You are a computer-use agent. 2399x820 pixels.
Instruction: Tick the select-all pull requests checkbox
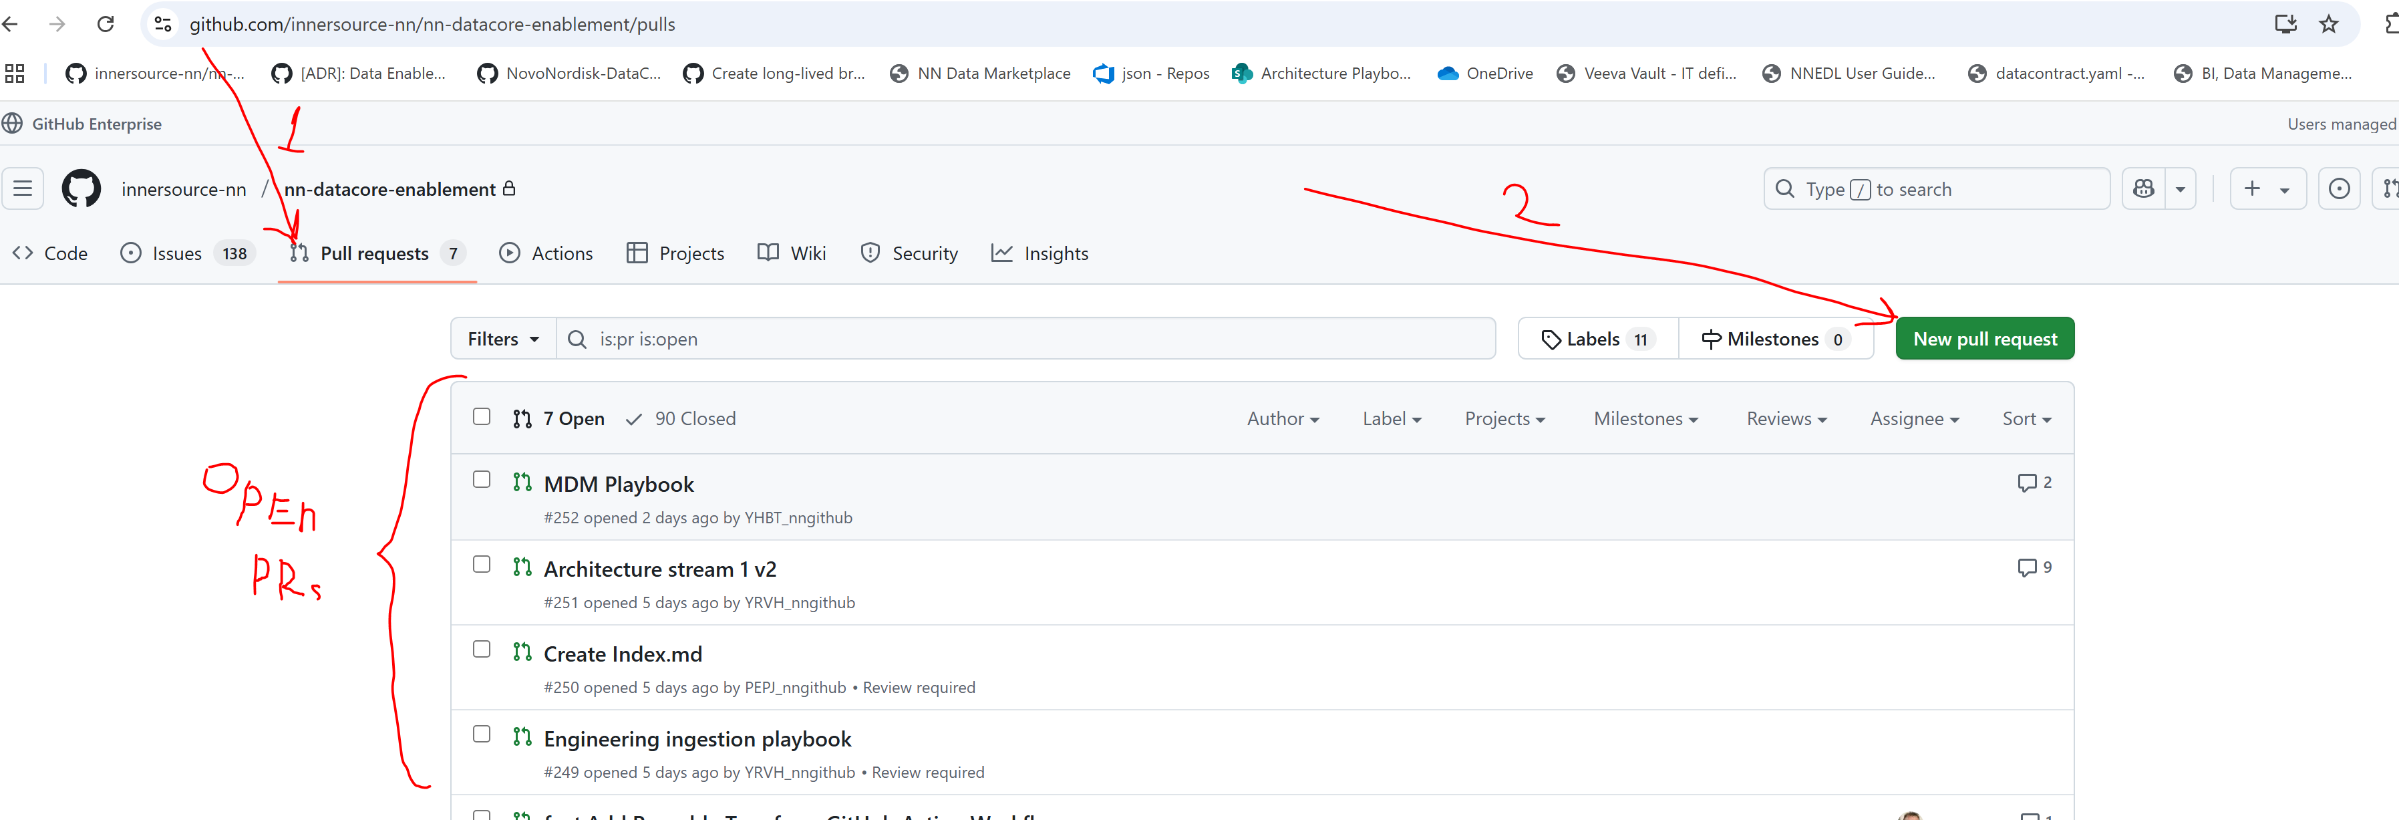click(x=482, y=416)
